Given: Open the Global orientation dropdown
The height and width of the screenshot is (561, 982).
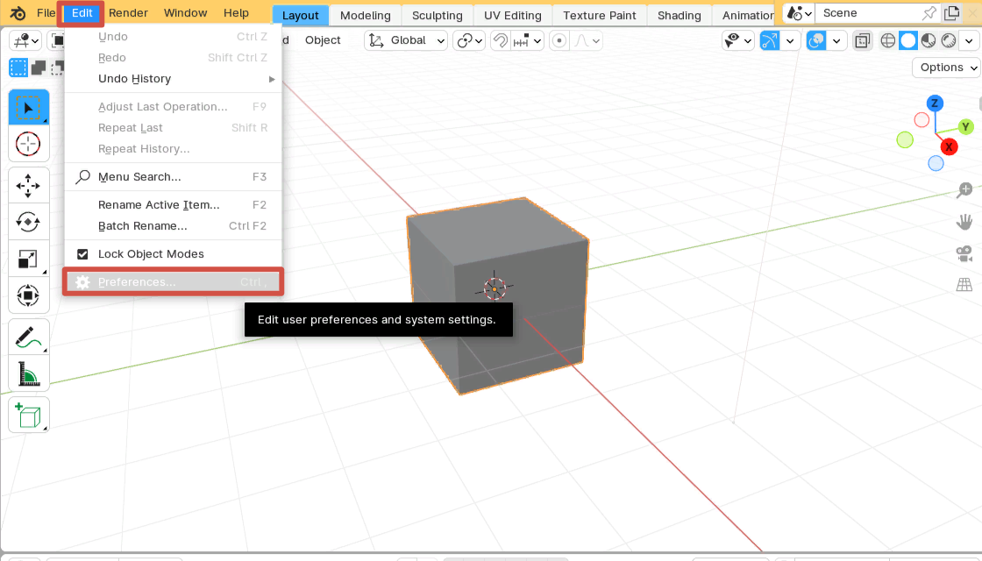Looking at the screenshot, I should coord(406,40).
